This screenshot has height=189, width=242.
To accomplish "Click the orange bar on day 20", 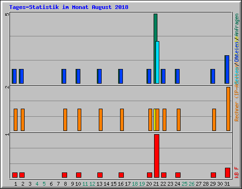I will point(150,120).
